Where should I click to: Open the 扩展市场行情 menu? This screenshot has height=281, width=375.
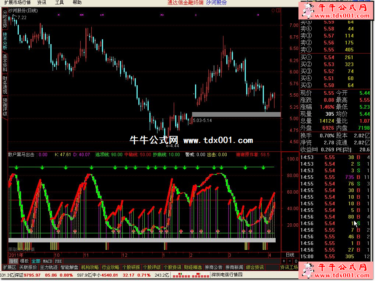click(x=17, y=3)
